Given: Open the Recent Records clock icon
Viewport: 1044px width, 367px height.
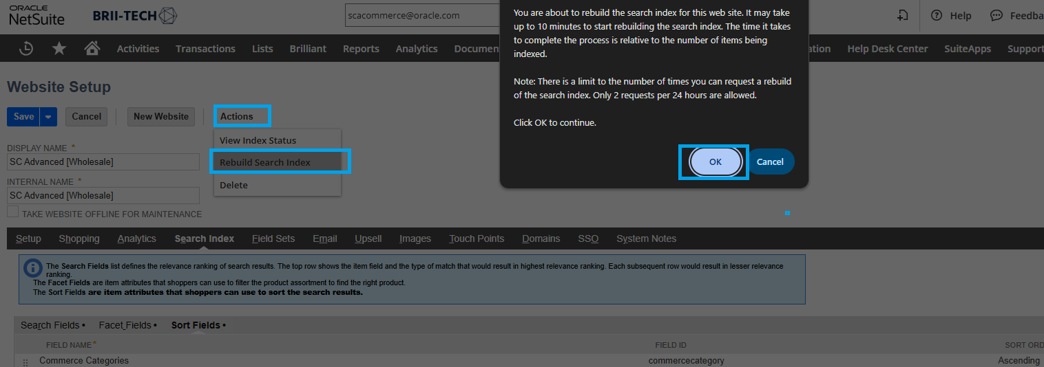Looking at the screenshot, I should [26, 48].
